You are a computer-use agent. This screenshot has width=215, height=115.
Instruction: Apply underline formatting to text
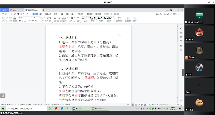tap(26, 20)
